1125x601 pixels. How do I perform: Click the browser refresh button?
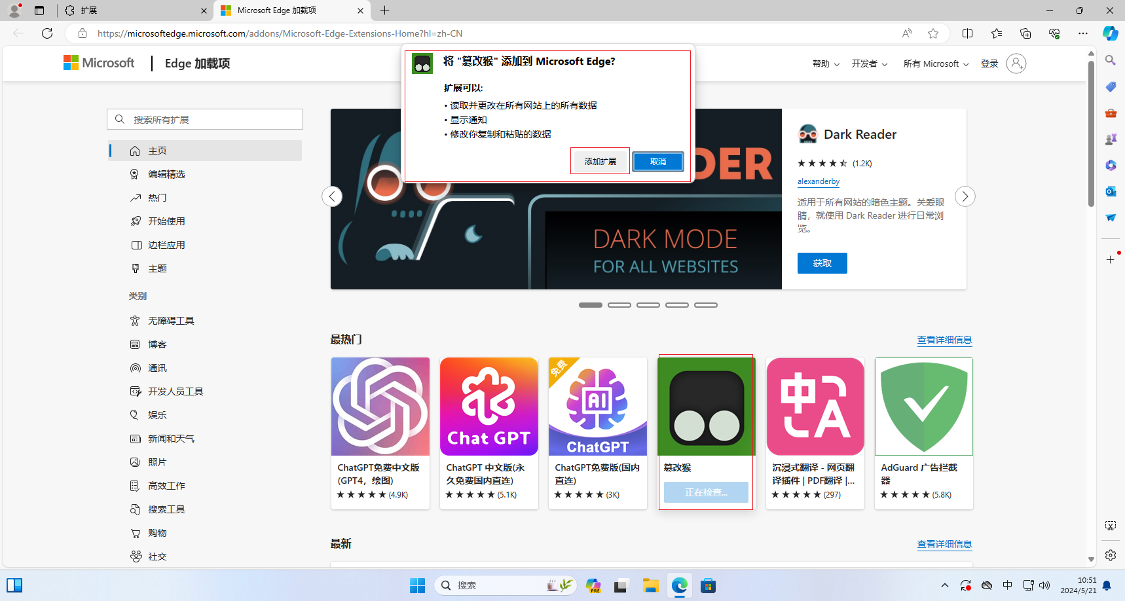[47, 33]
